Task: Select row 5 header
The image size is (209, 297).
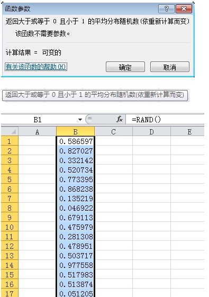Action: coord(10,179)
